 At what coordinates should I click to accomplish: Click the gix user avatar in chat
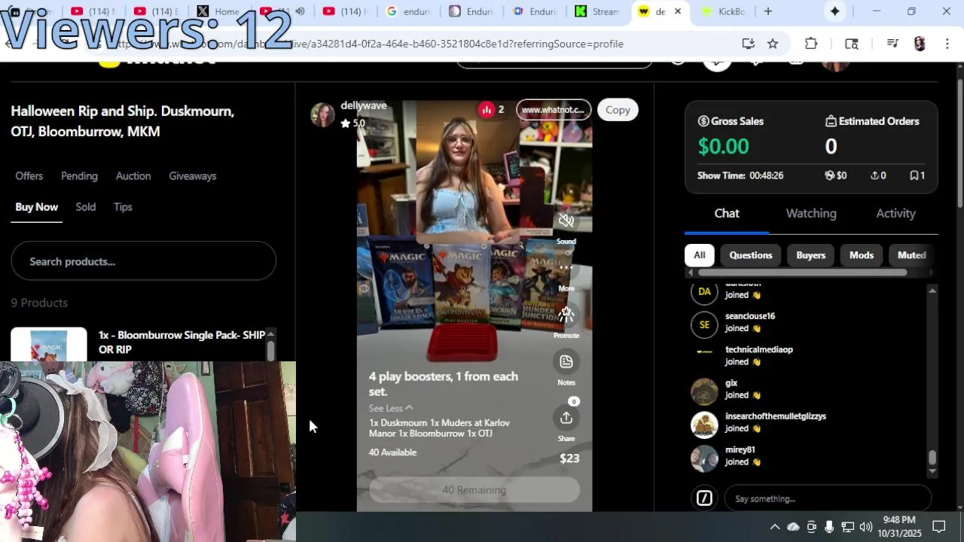[x=704, y=391]
